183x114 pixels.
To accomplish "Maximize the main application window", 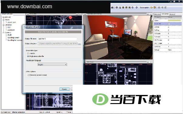I will point(174,2).
